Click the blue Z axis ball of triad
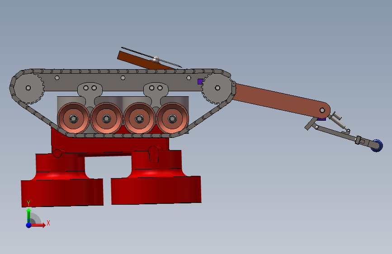Screen dimensions: 392x254 tap(29, 225)
